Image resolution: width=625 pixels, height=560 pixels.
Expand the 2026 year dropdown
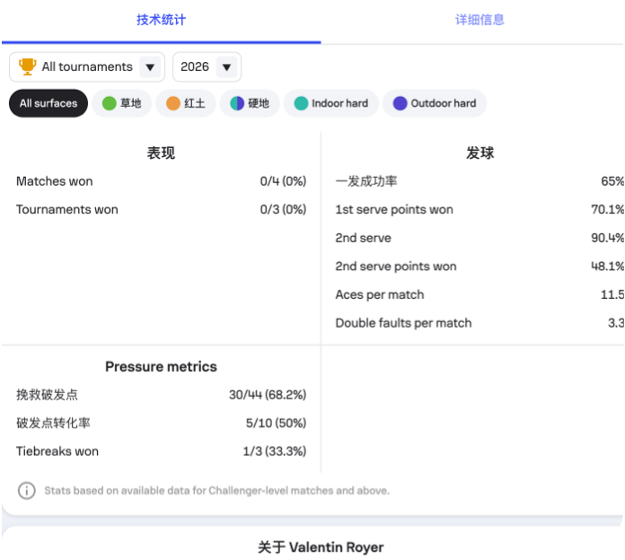(207, 66)
